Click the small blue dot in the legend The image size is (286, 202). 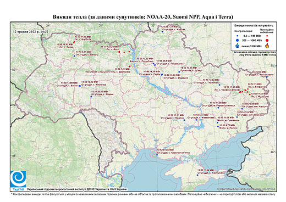[x=238, y=36]
